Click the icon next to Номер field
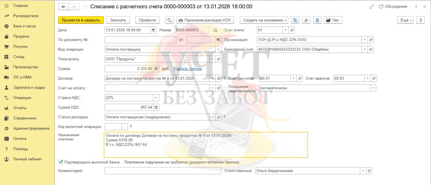 215,30
